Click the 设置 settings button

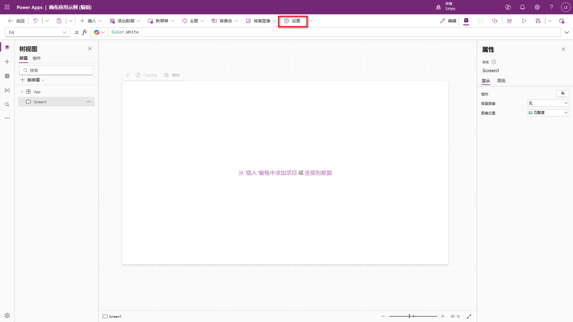[292, 21]
